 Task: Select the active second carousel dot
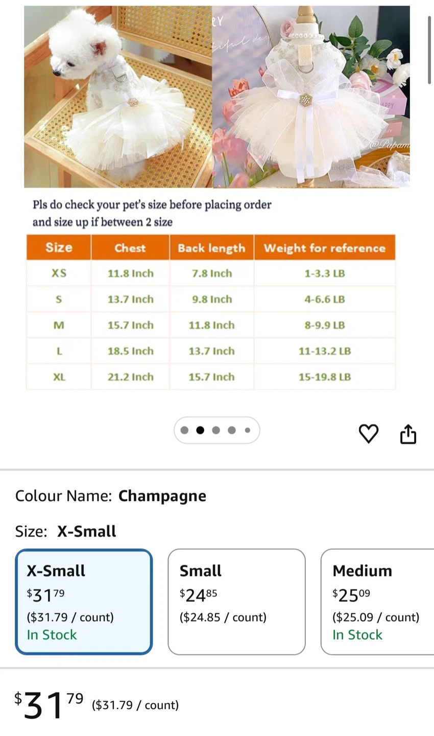(x=200, y=430)
